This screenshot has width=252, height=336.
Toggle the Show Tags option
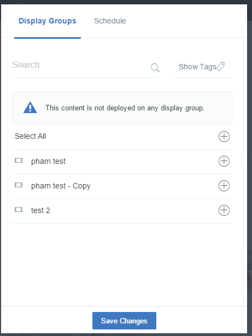pos(201,67)
